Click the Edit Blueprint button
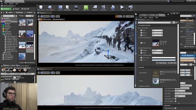 (188, 56)
